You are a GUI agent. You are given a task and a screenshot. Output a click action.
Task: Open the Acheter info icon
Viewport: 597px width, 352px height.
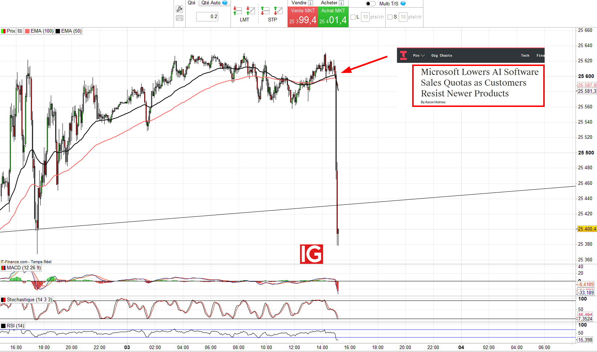(341, 3)
